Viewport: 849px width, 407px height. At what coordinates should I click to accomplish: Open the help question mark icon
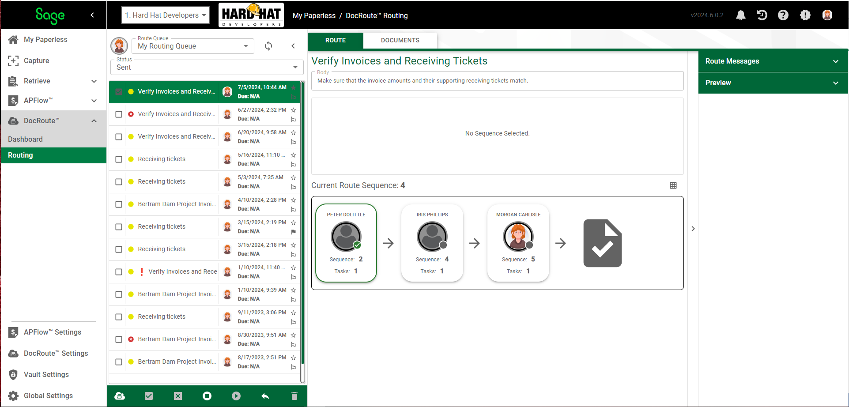(783, 15)
